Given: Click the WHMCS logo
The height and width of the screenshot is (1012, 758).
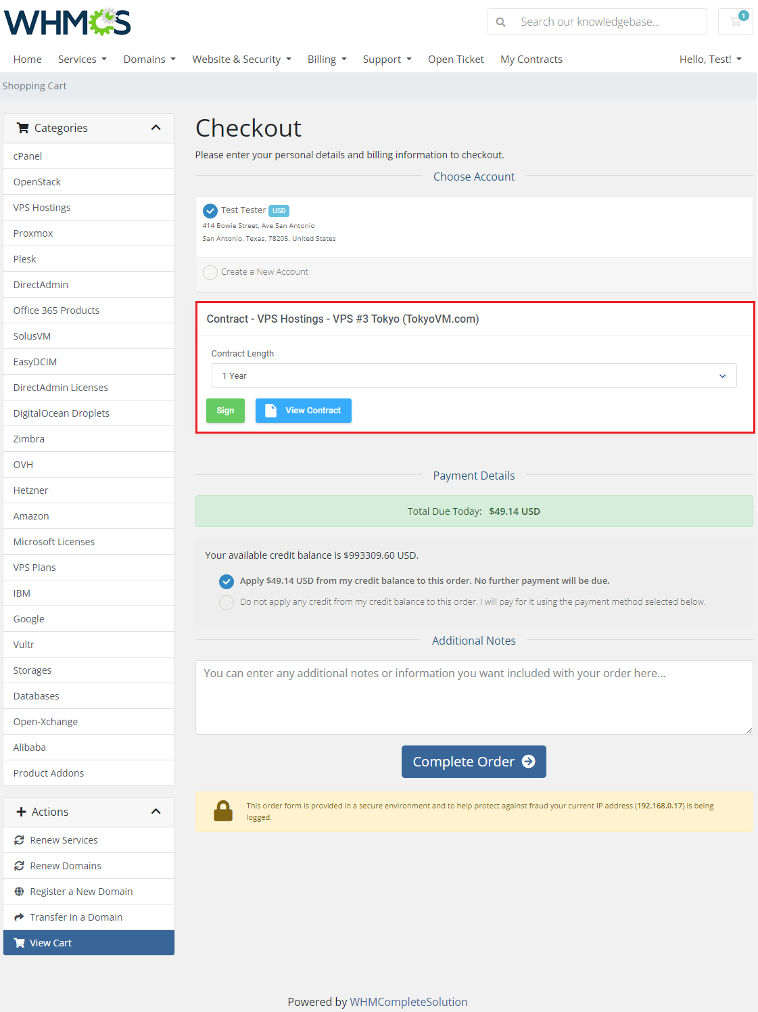Looking at the screenshot, I should click(x=68, y=22).
